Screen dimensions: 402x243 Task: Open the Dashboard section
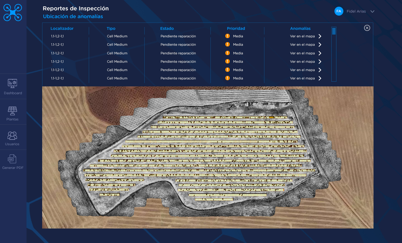(13, 87)
